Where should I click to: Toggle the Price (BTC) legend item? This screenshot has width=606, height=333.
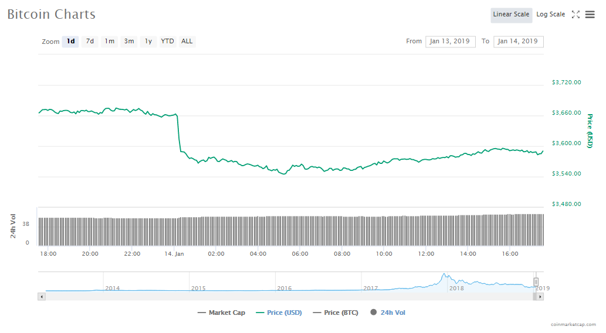pos(336,313)
